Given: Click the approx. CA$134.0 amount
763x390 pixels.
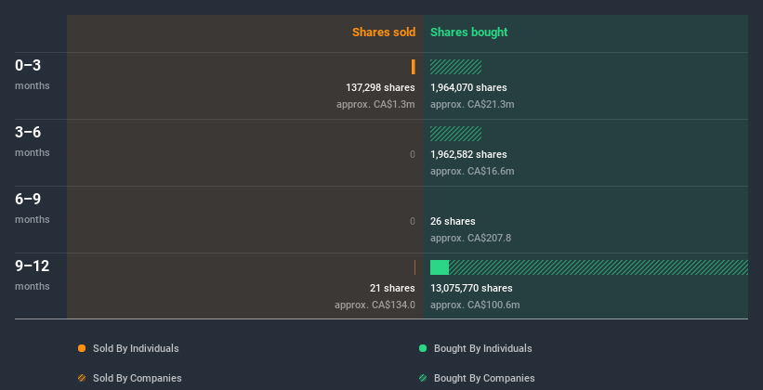Looking at the screenshot, I should point(375,305).
